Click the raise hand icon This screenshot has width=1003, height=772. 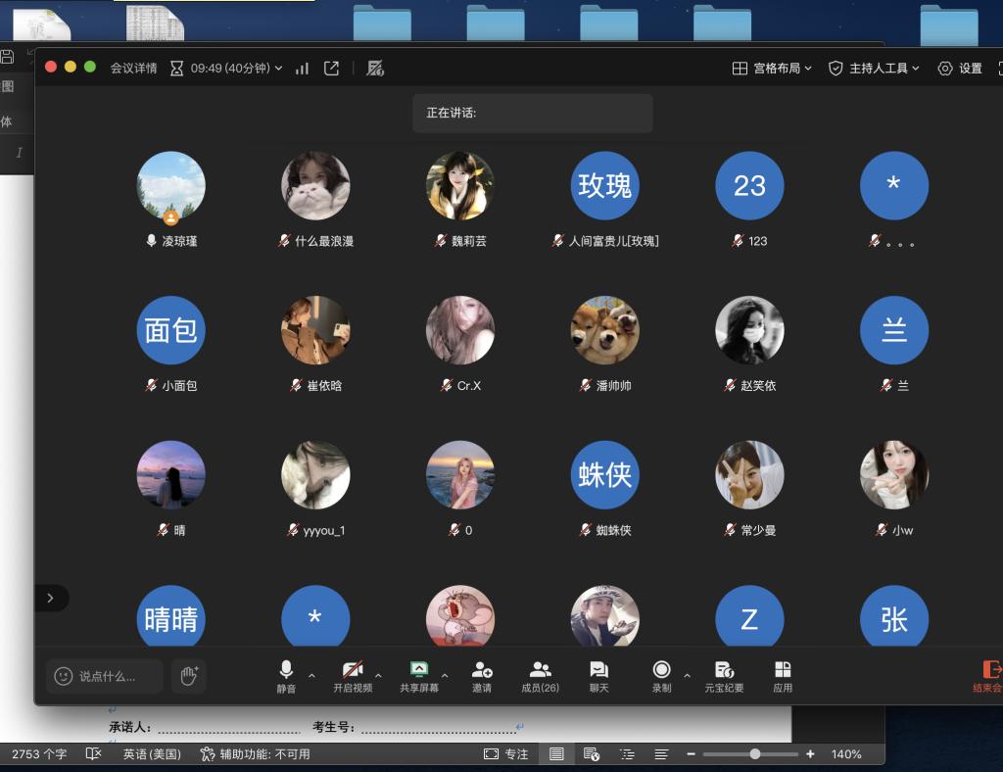189,675
